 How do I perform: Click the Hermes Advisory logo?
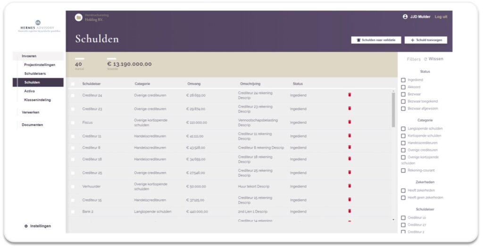(x=38, y=26)
